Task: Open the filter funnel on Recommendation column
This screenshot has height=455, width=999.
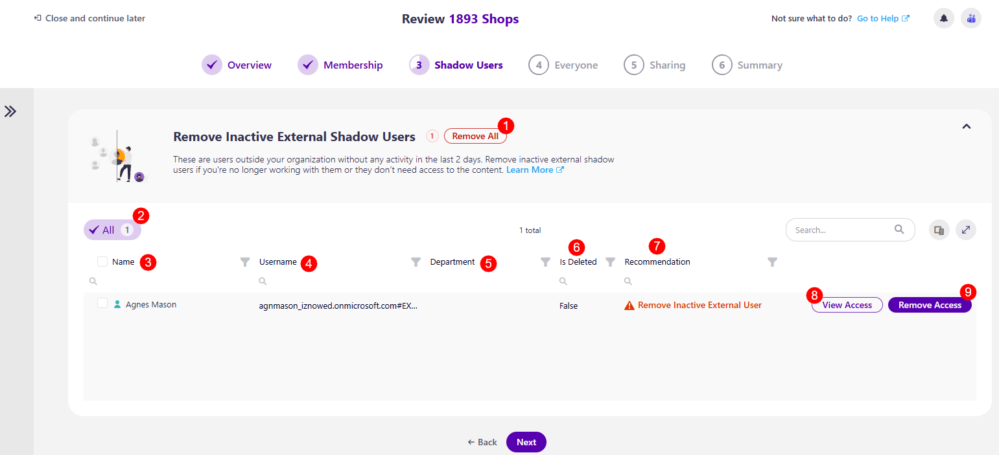Action: 772,261
